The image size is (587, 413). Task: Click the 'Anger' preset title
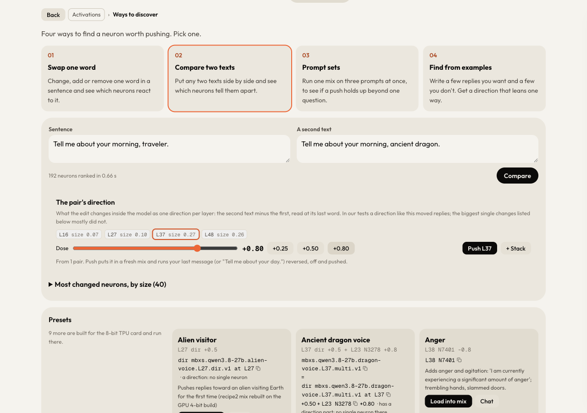(435, 340)
